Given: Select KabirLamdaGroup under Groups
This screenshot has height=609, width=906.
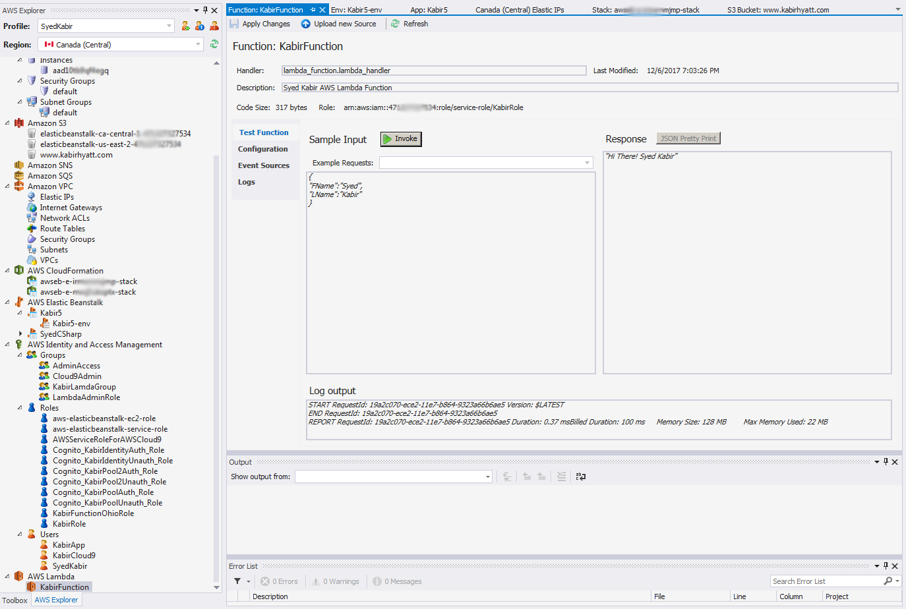Looking at the screenshot, I should [84, 387].
